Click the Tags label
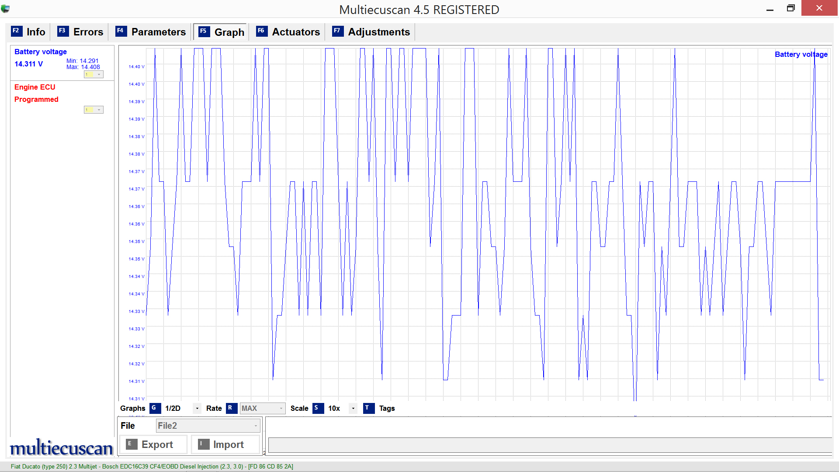The image size is (839, 472). [387, 408]
